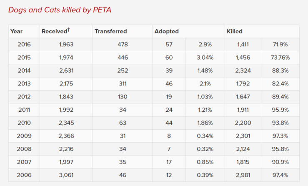This screenshot has width=308, height=186.
Task: Click the 2013 year cell
Action: 24,83
